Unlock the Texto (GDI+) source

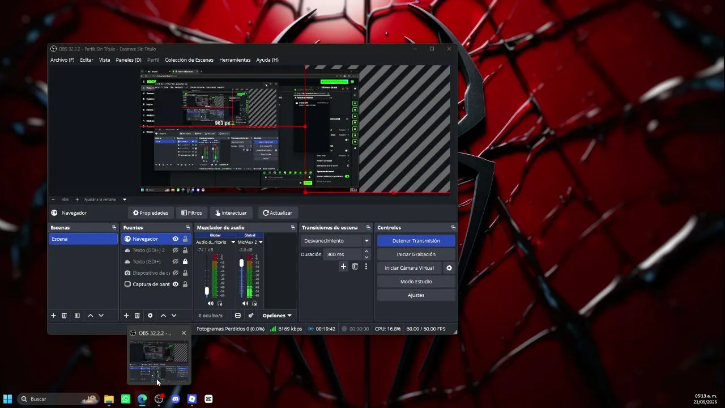185,262
